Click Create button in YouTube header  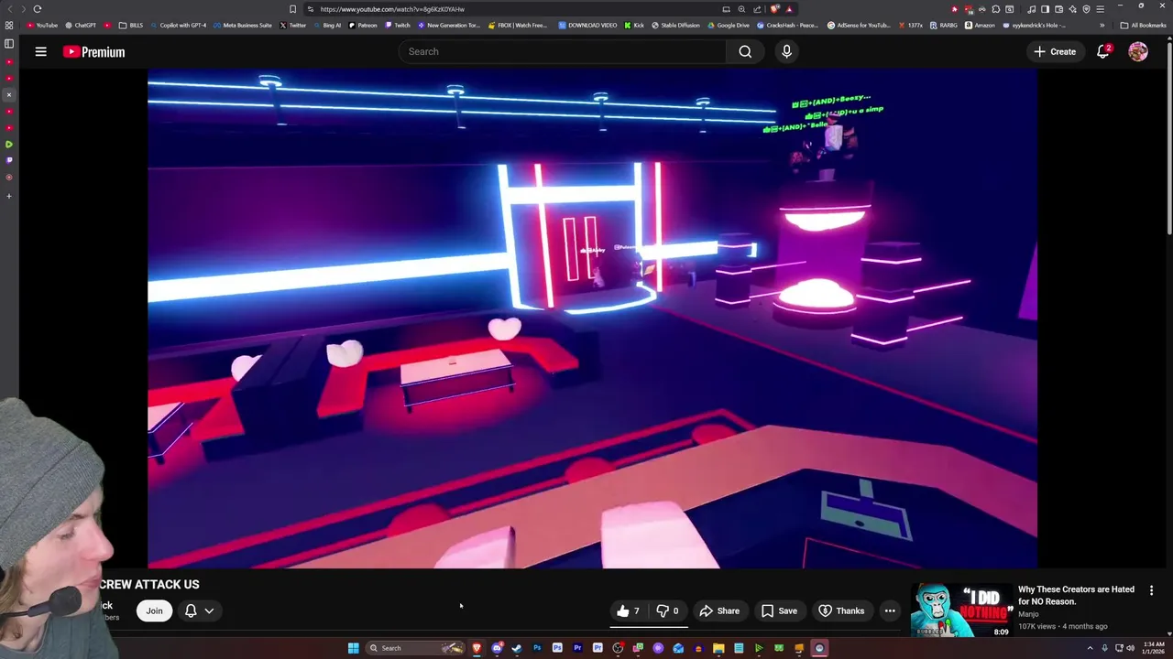coord(1055,51)
